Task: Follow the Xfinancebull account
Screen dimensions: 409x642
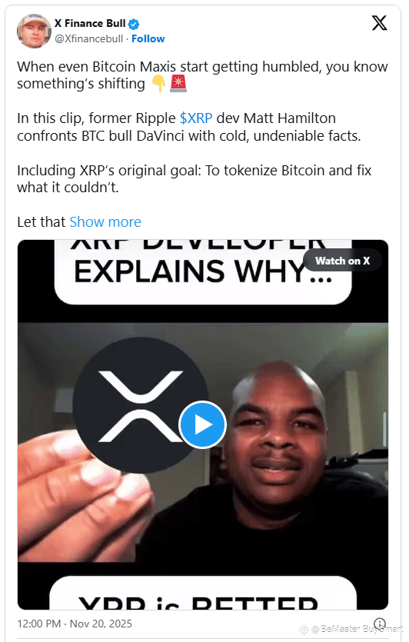Action: (148, 39)
